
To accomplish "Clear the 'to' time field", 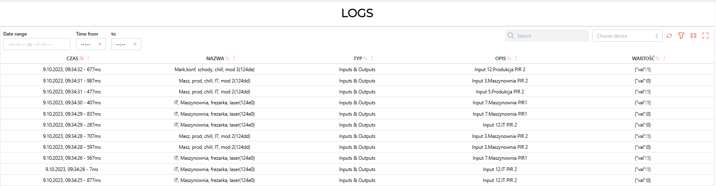I will pyautogui.click(x=135, y=44).
